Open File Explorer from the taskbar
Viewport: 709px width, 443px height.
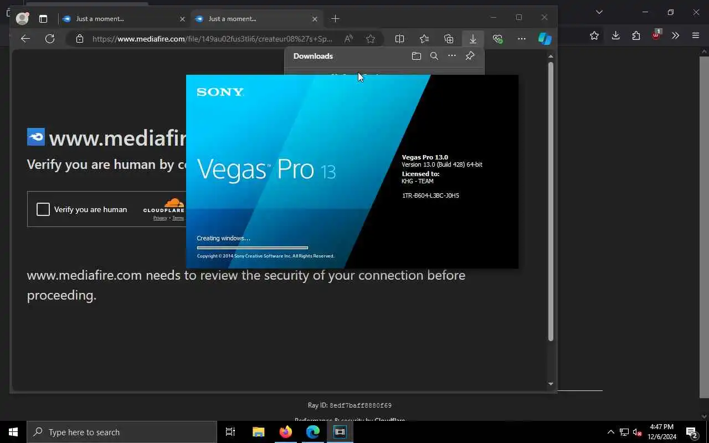pyautogui.click(x=258, y=432)
